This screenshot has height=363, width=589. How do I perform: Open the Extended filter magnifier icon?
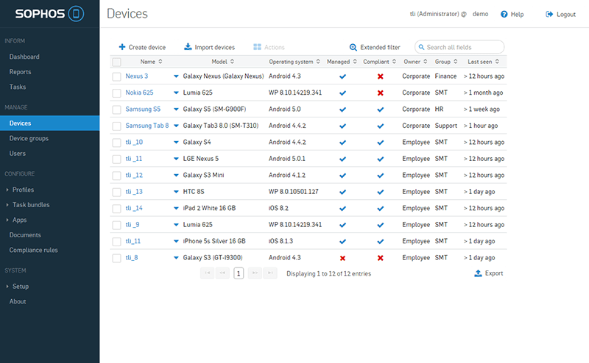(353, 47)
